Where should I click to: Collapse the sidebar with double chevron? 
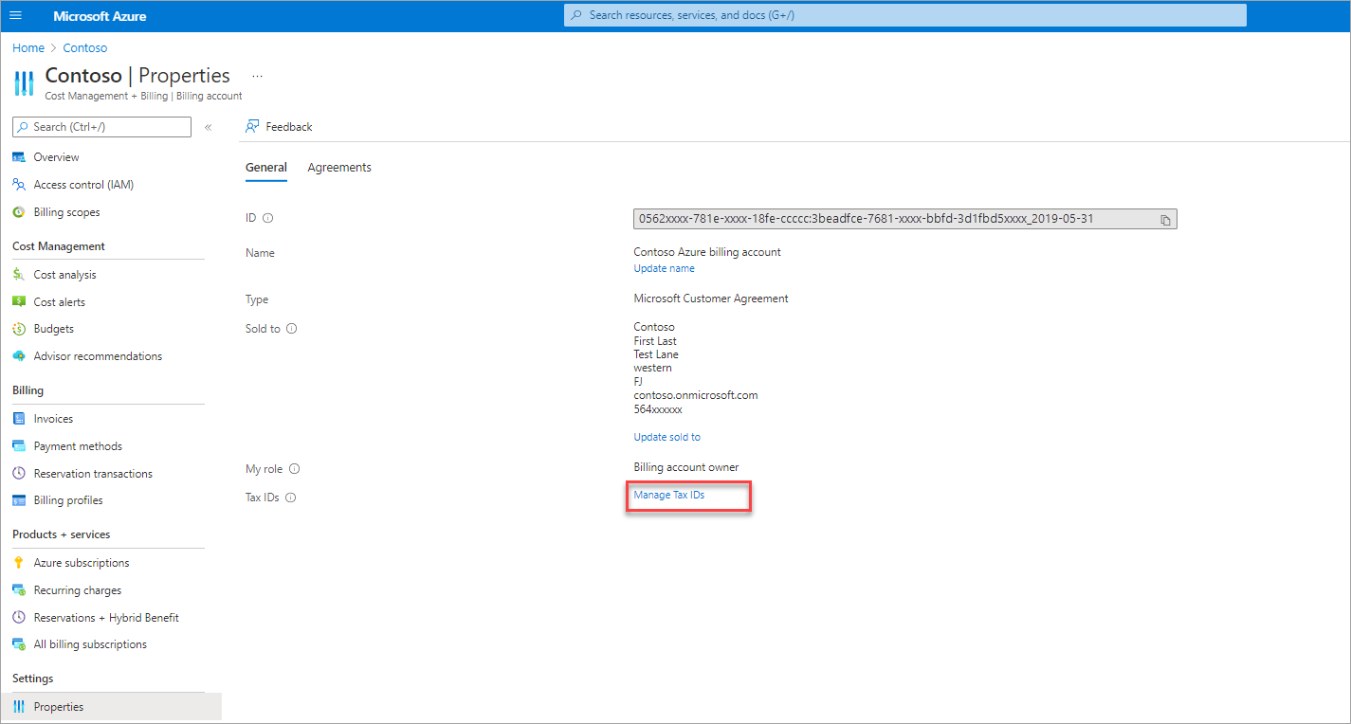pyautogui.click(x=209, y=127)
